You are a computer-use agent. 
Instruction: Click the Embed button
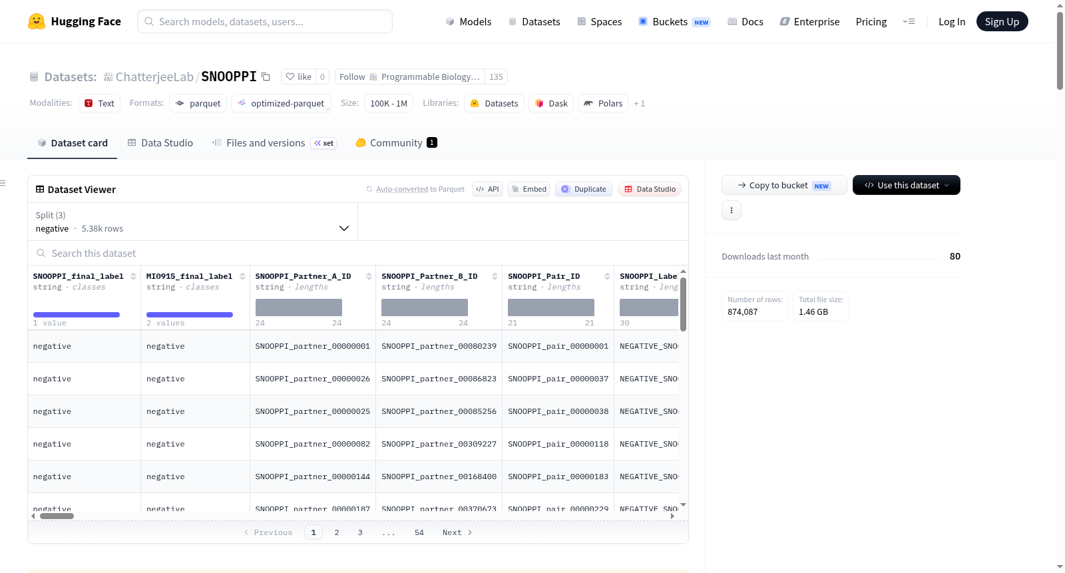529,189
